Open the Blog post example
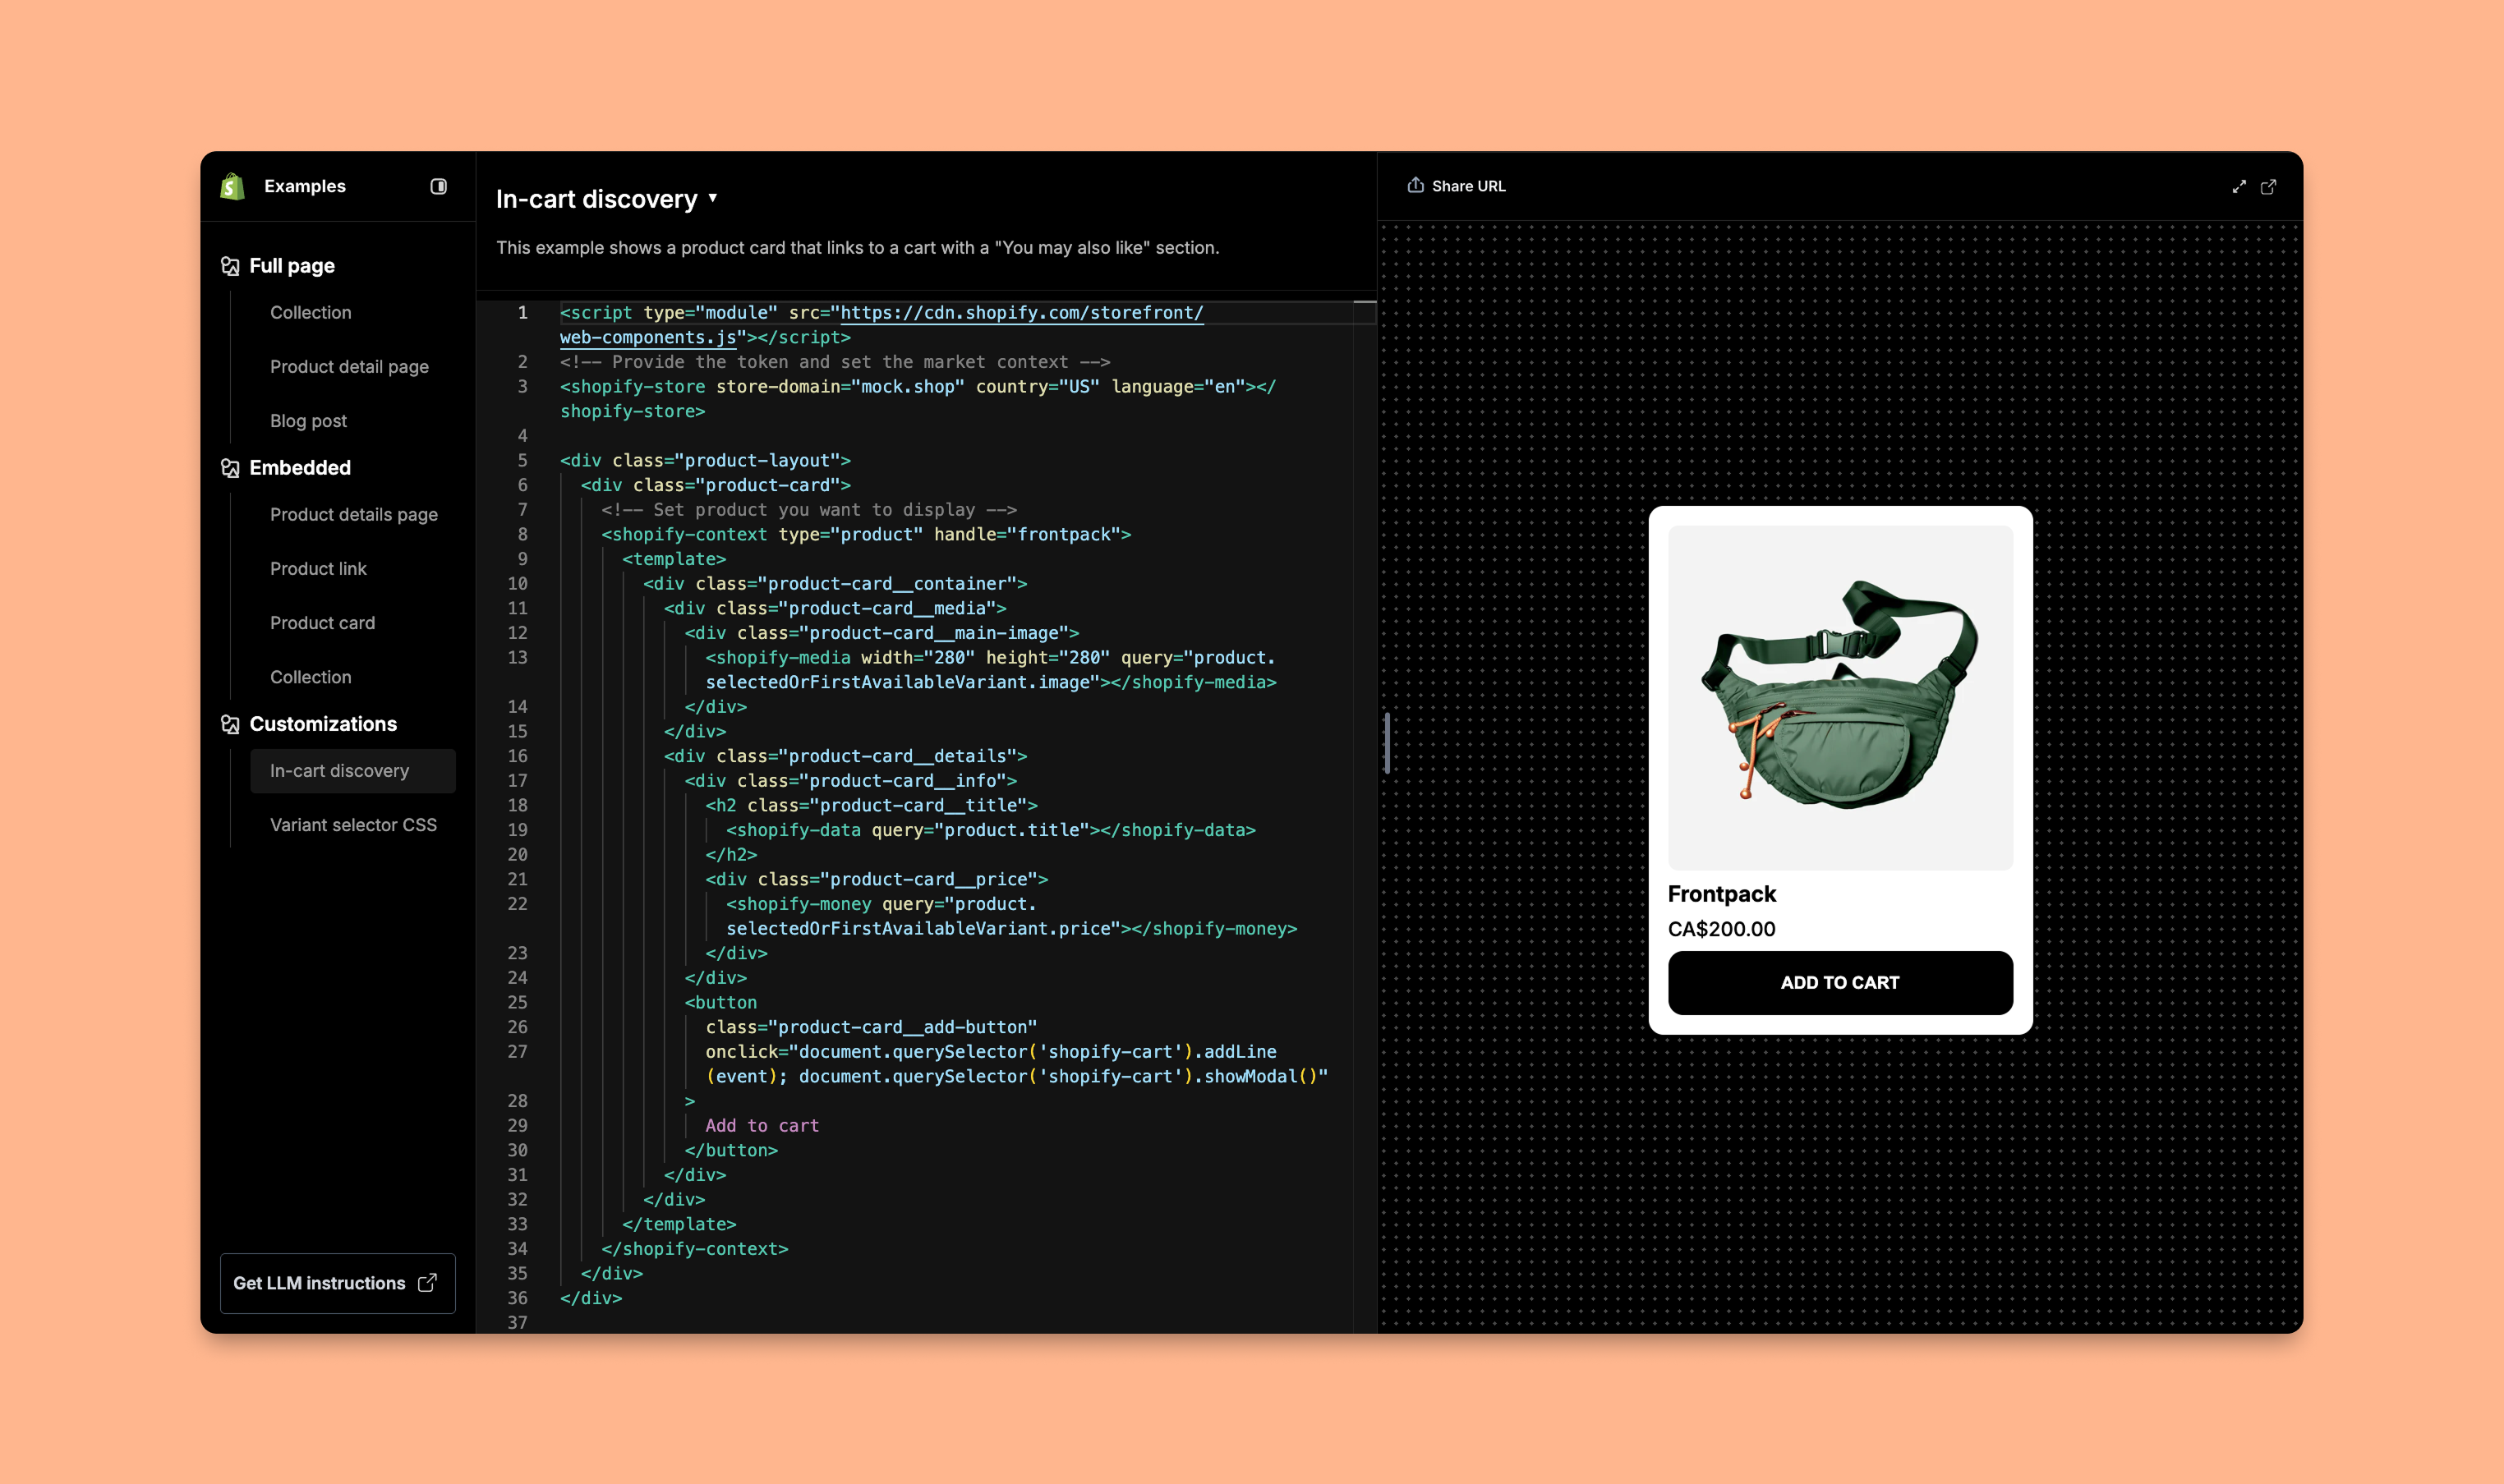2504x1484 pixels. (308, 421)
